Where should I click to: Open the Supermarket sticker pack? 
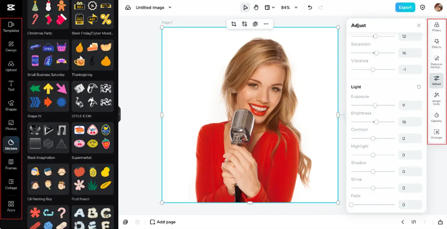[x=92, y=138]
